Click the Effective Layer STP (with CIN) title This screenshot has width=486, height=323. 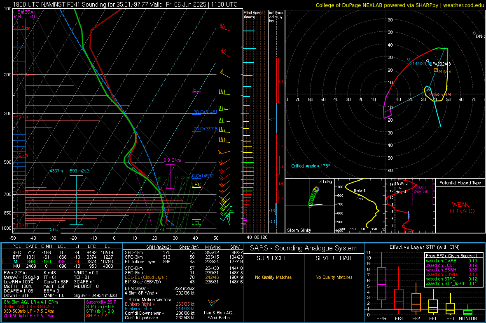424,247
